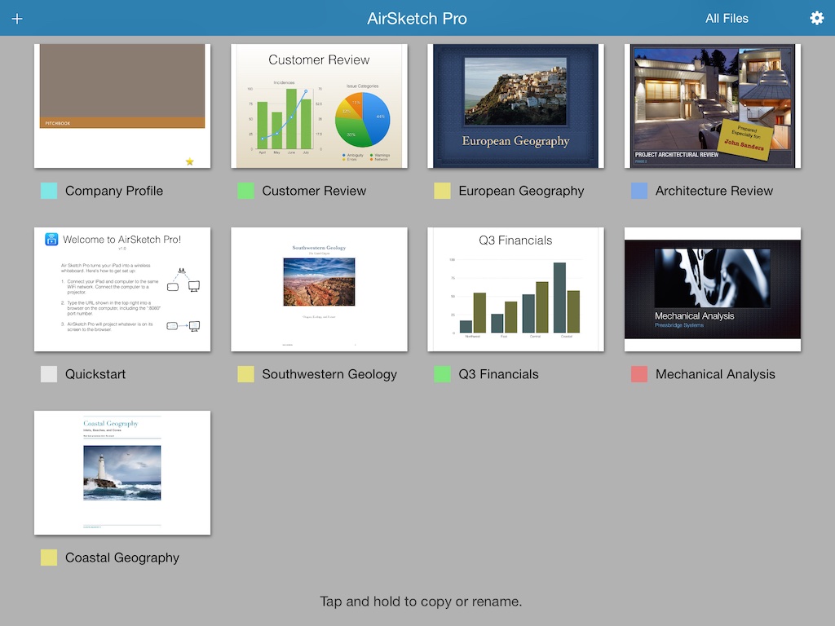
Task: Tap the plus icon to add a file
Action: pyautogui.click(x=17, y=19)
